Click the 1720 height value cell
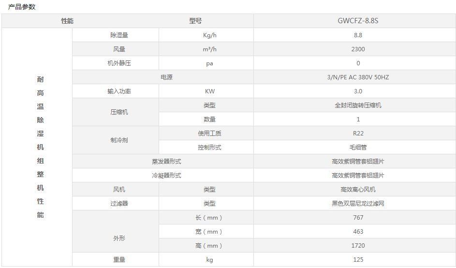This screenshot has height=268, width=456. (x=358, y=246)
